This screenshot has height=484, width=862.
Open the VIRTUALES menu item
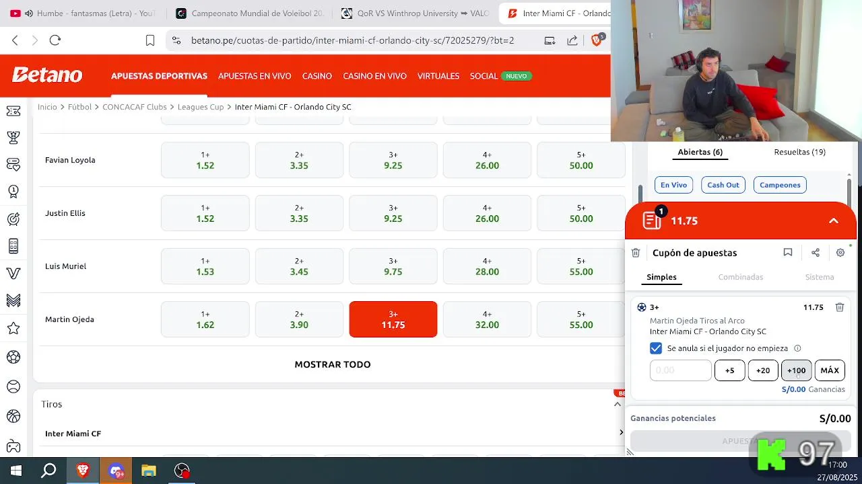[438, 76]
